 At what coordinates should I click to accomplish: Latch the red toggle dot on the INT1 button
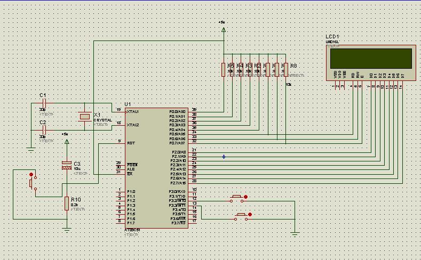click(x=250, y=214)
